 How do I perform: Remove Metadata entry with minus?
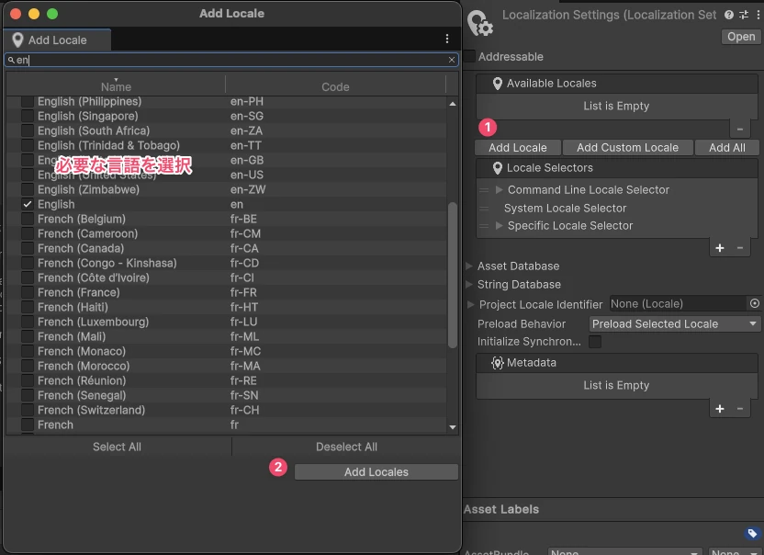[739, 409]
